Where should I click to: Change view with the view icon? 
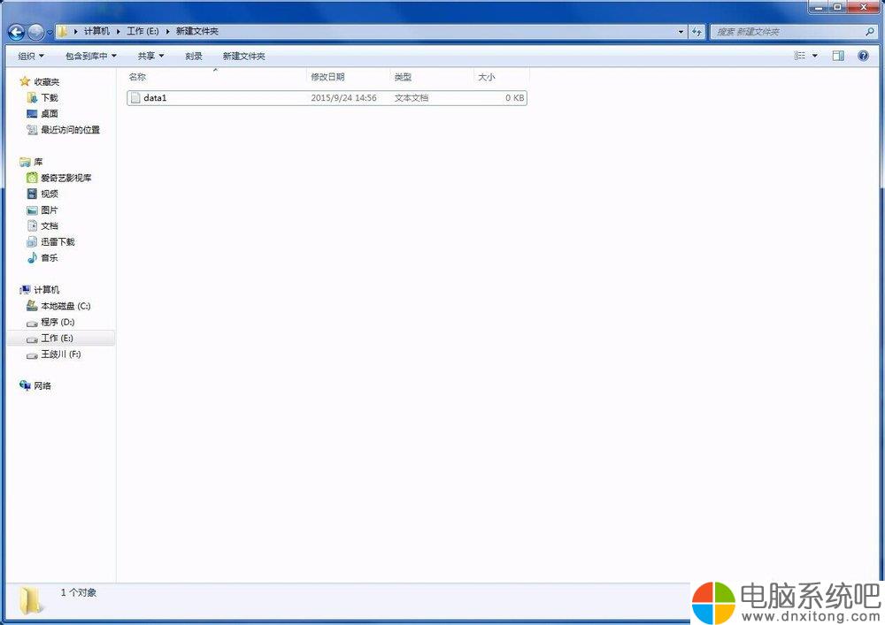(800, 55)
